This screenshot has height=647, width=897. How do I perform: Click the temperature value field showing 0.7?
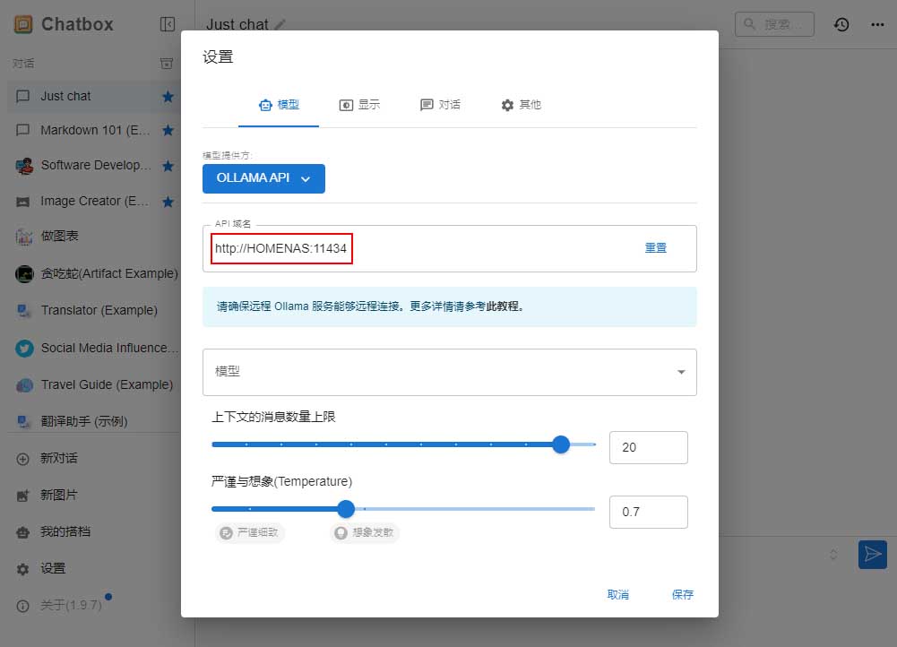[x=649, y=512]
